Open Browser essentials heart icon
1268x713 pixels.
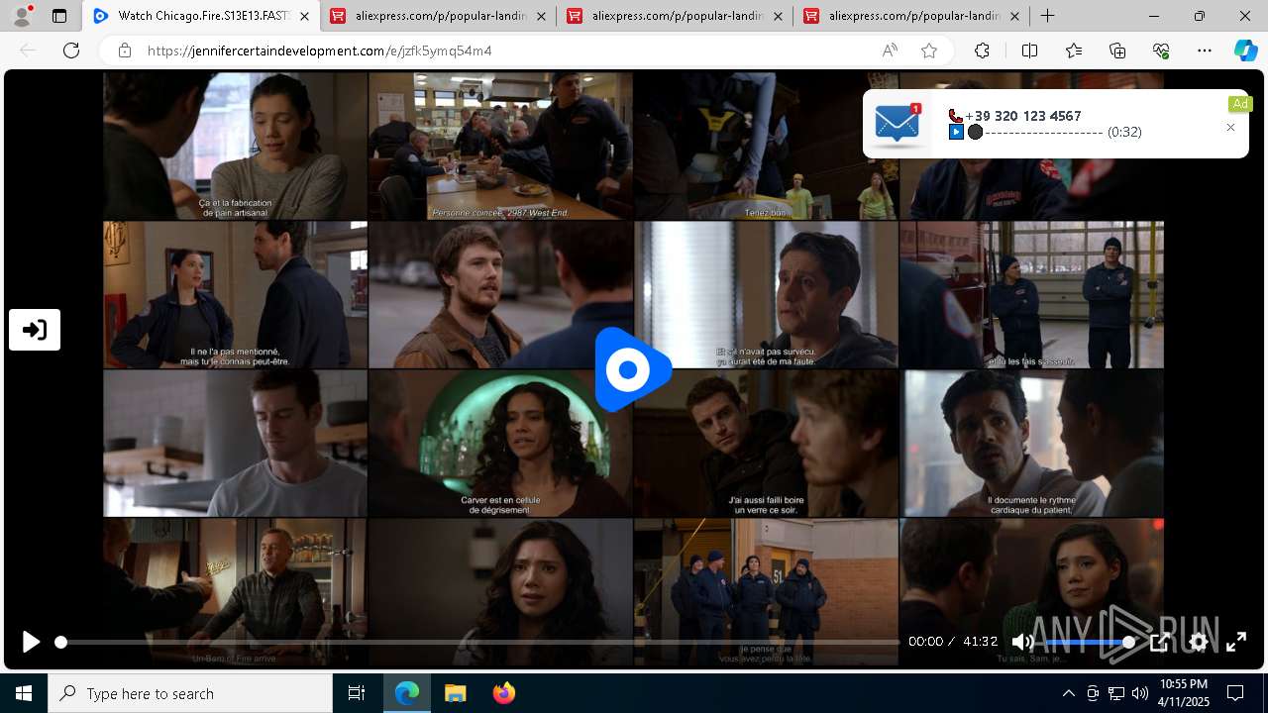point(1162,51)
